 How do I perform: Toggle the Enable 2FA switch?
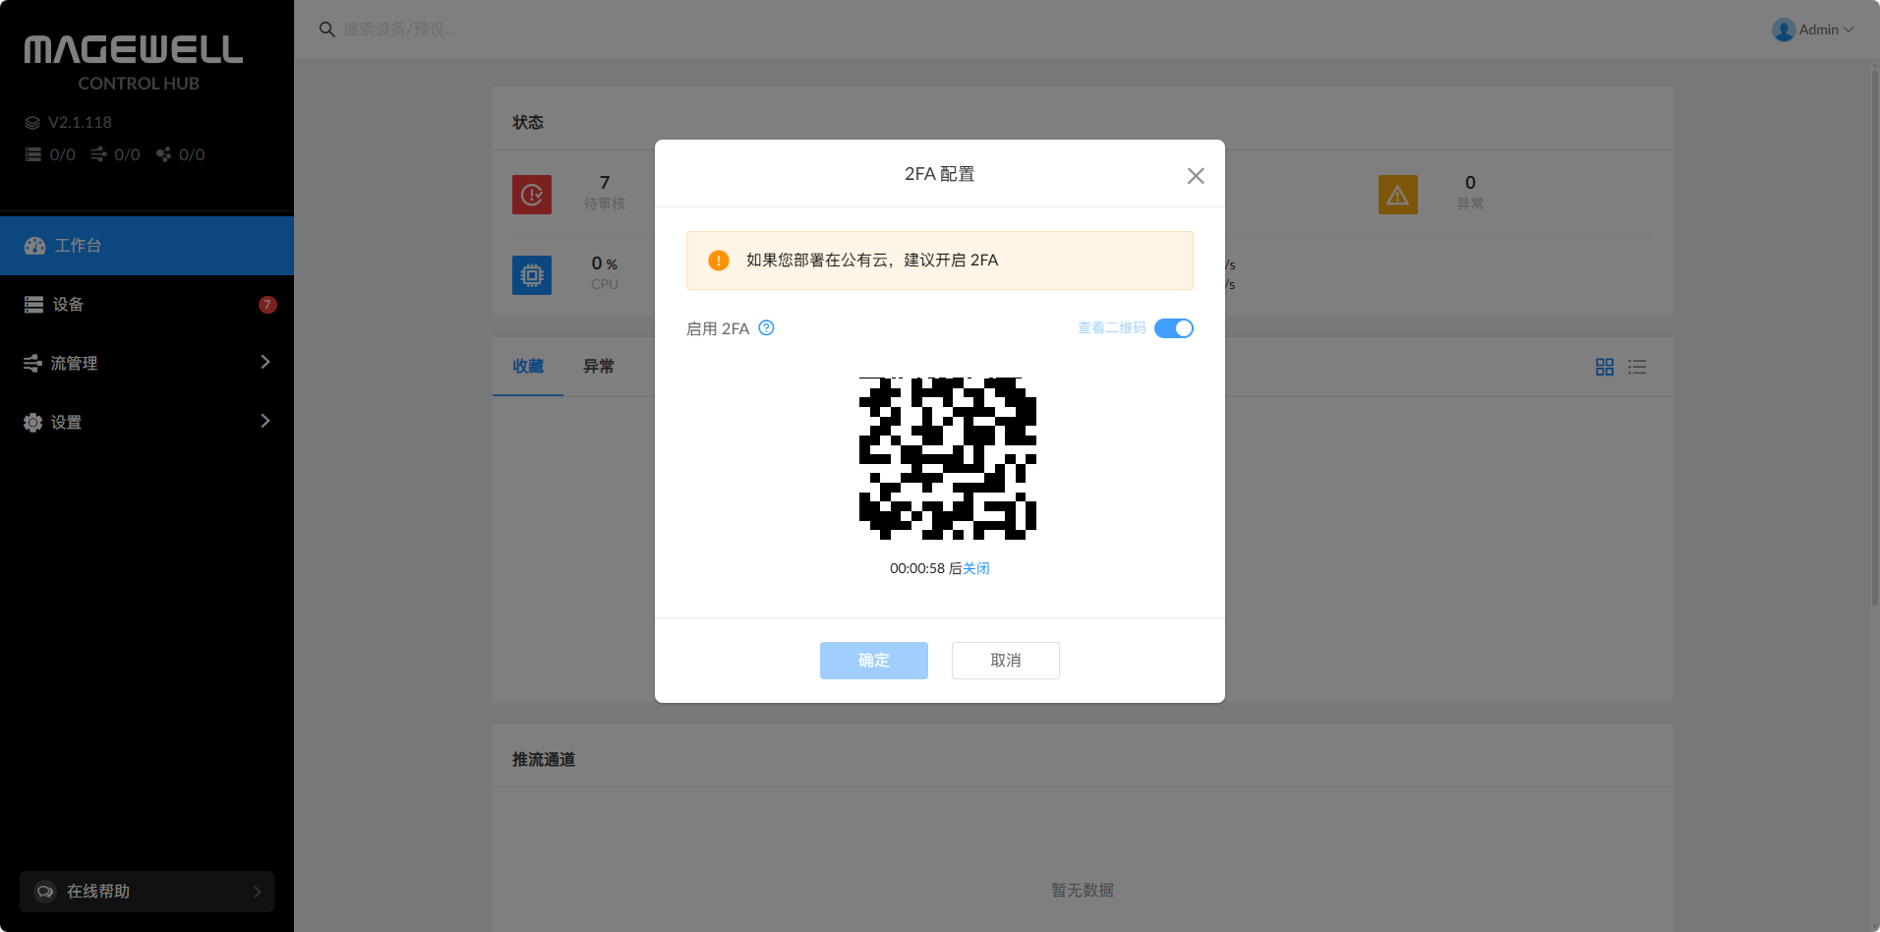[x=1174, y=328]
